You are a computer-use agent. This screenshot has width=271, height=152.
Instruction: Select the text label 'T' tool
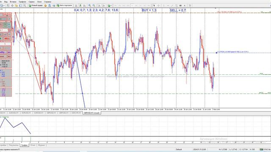pyautogui.click(x=190, y=5)
